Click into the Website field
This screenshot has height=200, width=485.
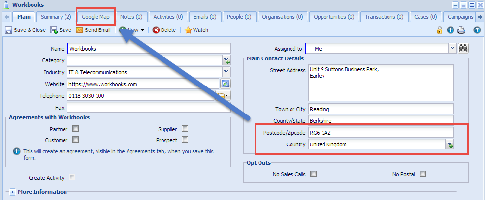143,84
